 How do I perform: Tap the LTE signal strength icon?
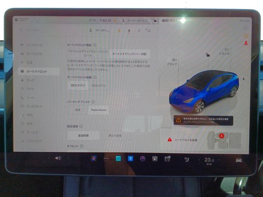(148, 30)
